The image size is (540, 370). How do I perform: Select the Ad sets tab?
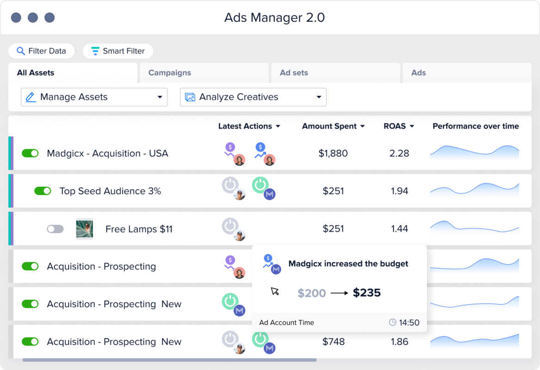[294, 73]
